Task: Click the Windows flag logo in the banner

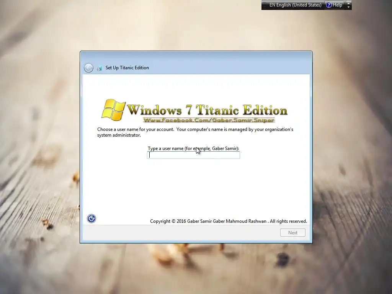Action: (x=113, y=110)
